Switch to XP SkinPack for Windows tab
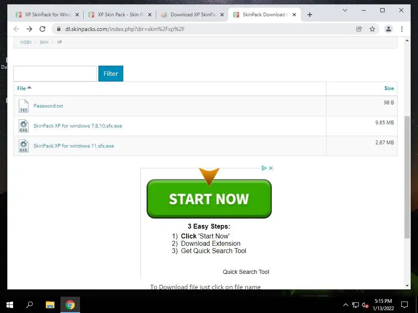The image size is (418, 313). pyautogui.click(x=47, y=15)
